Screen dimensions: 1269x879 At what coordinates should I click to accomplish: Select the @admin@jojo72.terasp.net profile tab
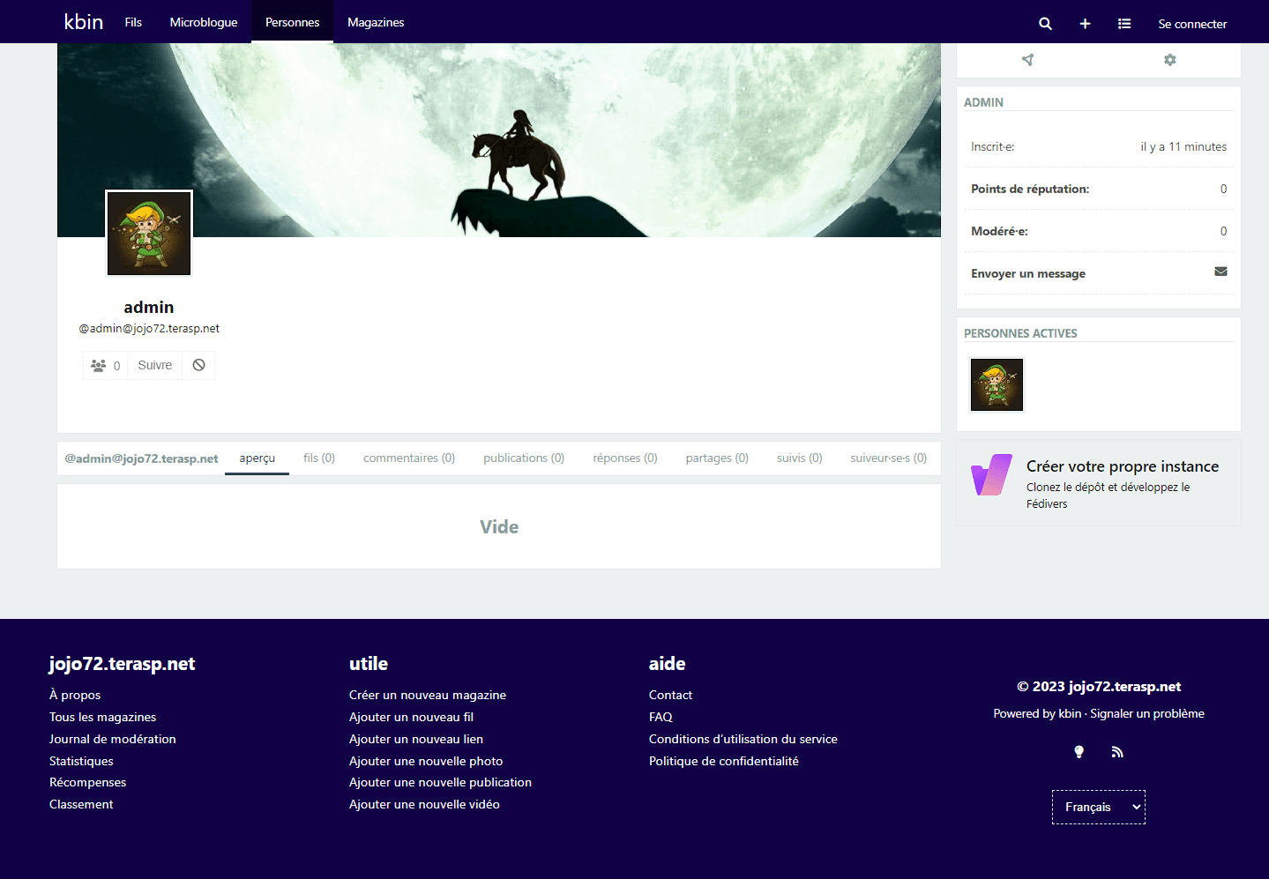[x=141, y=458]
